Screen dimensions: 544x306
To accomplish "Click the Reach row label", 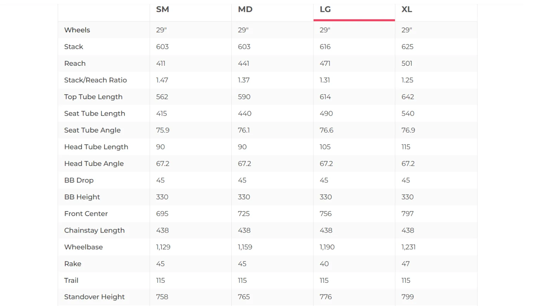I will 75,63.
